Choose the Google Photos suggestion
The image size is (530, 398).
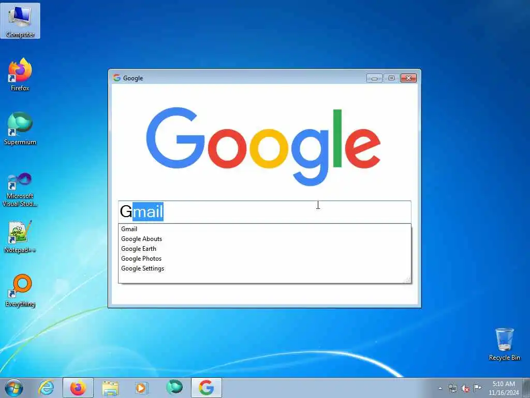point(264,258)
